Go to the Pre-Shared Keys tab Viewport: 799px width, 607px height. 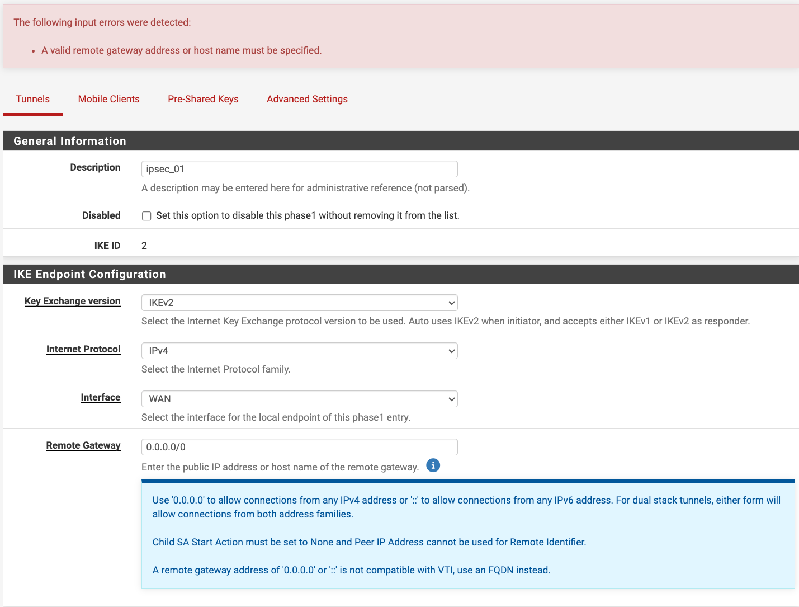pos(203,99)
